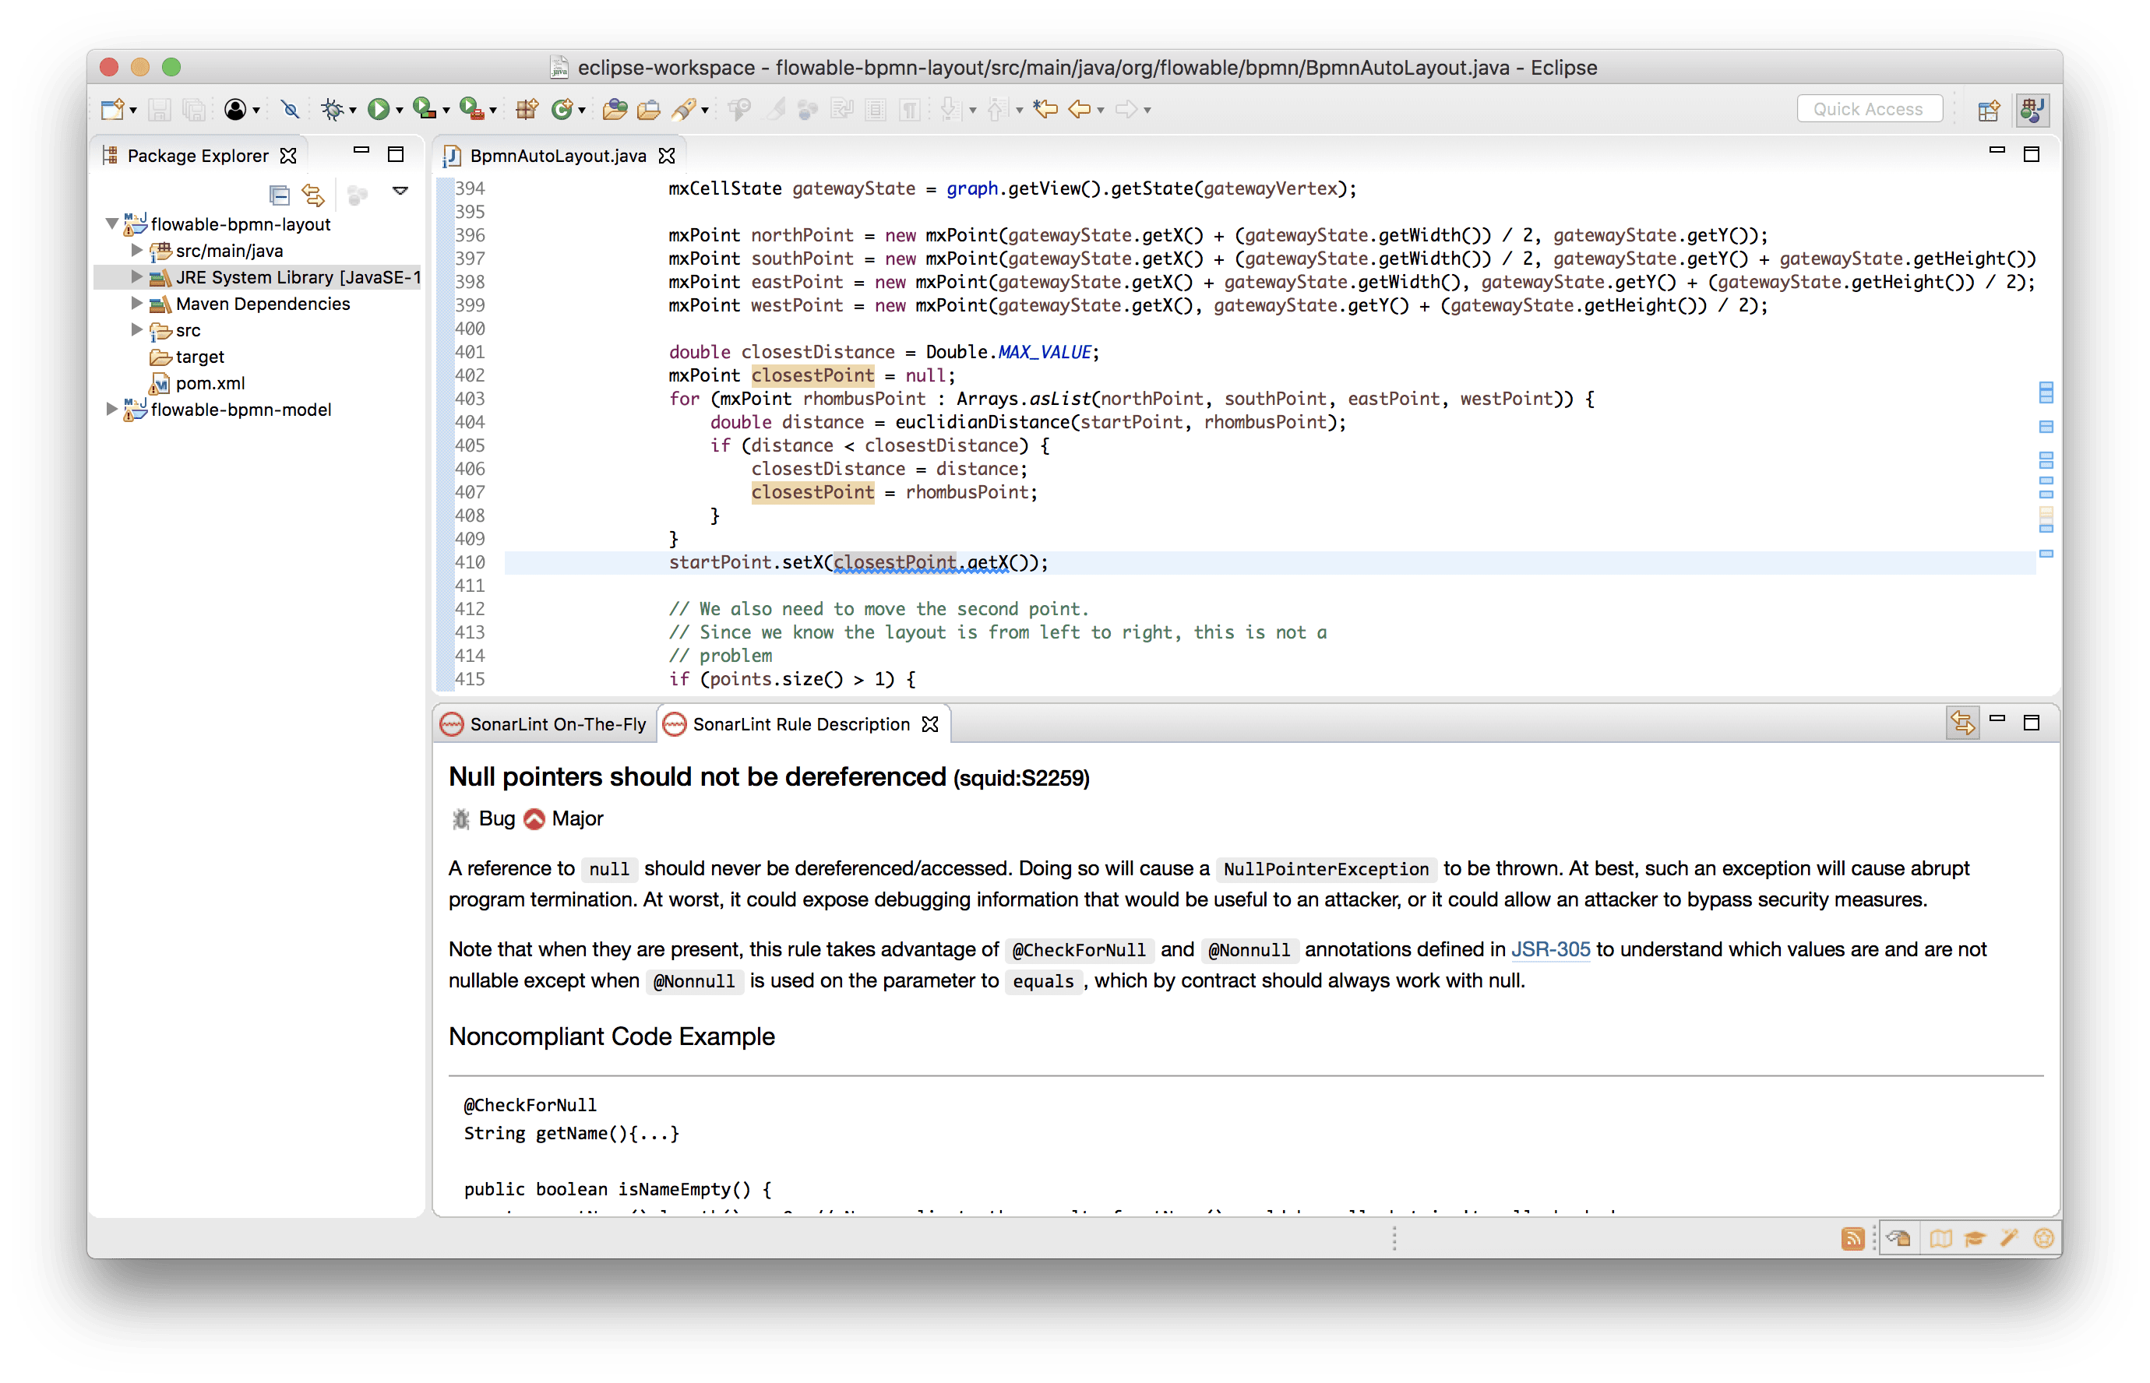The height and width of the screenshot is (1383, 2150).
Task: Click the Save All icon in toolbar
Action: [x=193, y=110]
